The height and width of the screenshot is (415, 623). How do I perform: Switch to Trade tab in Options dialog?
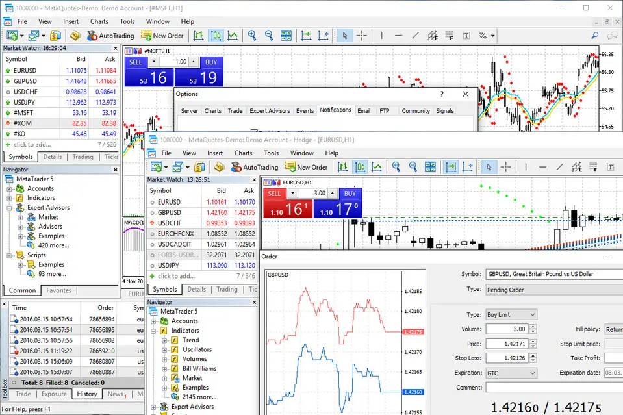click(235, 111)
